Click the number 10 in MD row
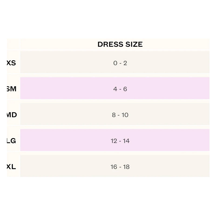 (x=125, y=115)
